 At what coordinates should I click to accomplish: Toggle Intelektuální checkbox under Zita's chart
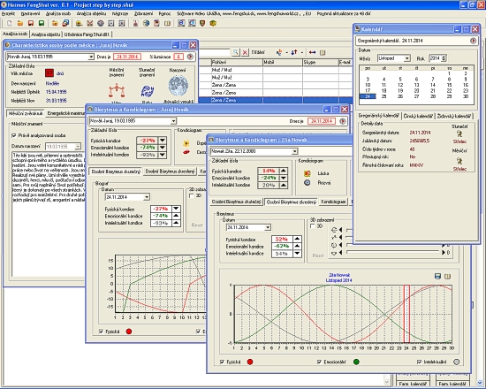(x=419, y=362)
